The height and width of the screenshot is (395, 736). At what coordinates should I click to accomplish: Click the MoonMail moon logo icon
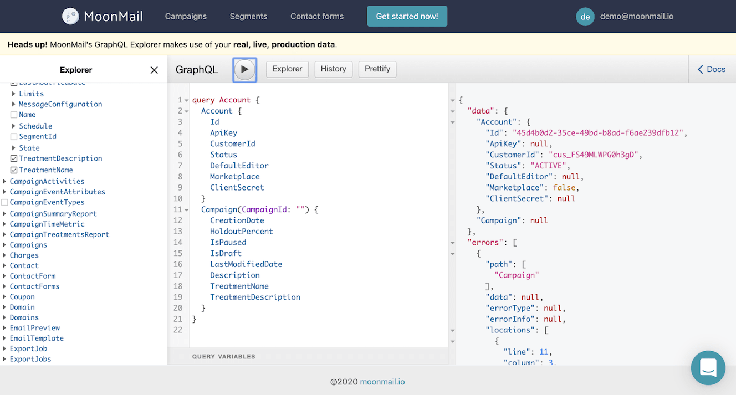point(70,17)
